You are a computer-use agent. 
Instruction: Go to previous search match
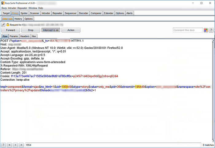coord(9,145)
